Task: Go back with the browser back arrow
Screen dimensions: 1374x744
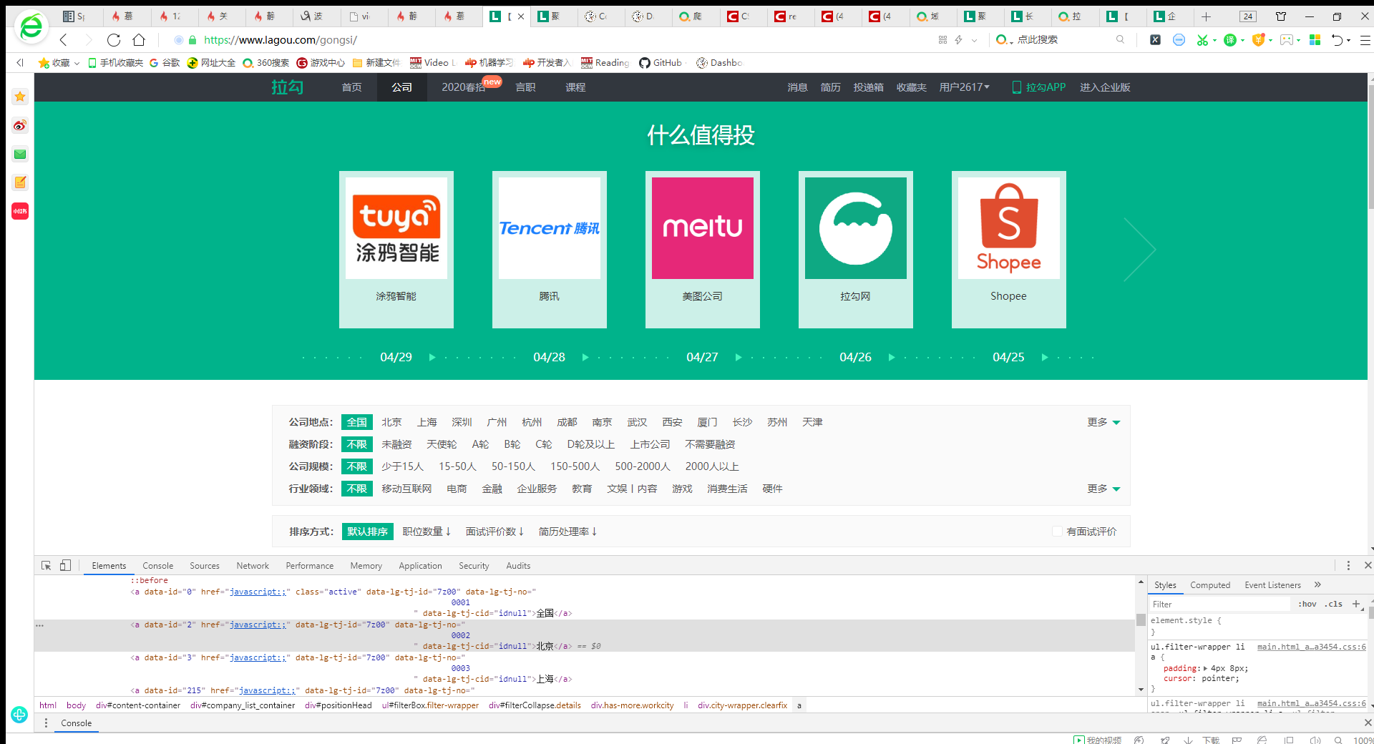Action: pyautogui.click(x=63, y=40)
